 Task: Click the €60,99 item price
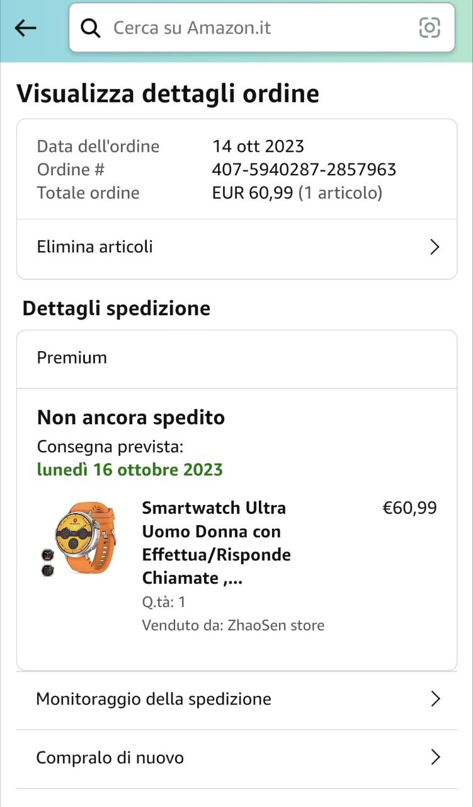click(x=409, y=508)
